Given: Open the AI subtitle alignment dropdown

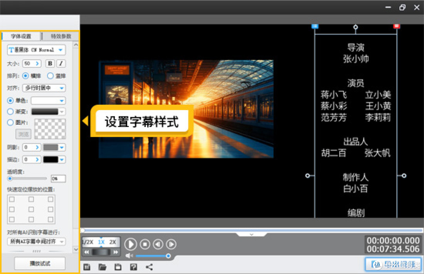Looking at the screenshot, I should pyautogui.click(x=36, y=241).
